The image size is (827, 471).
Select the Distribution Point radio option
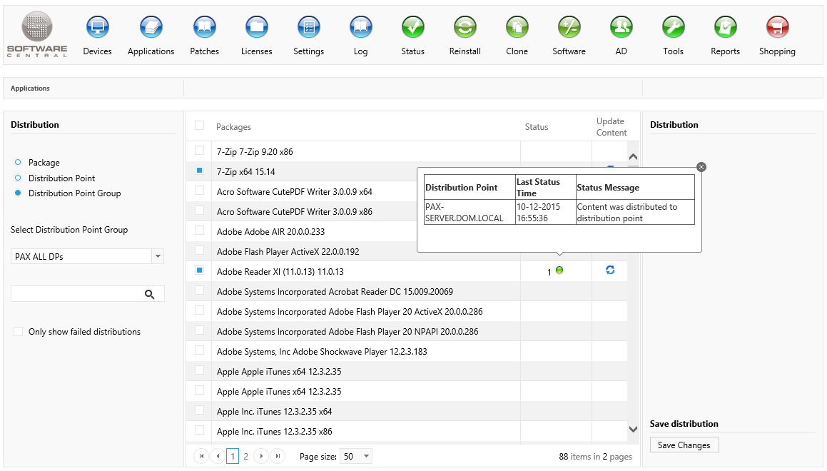click(18, 178)
